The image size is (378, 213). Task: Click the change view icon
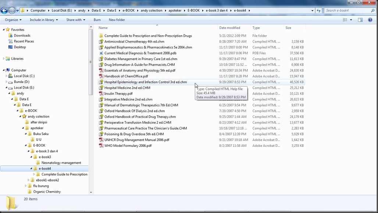pyautogui.click(x=345, y=20)
